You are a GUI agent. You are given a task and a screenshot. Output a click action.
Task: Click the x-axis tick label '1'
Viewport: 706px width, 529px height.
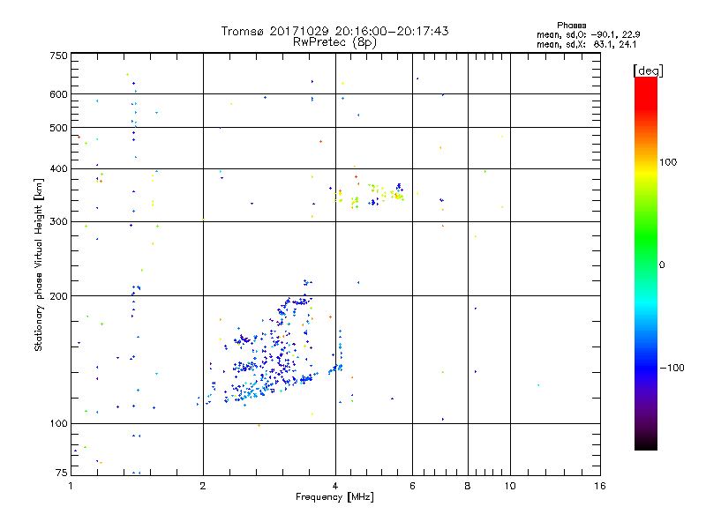coord(71,486)
